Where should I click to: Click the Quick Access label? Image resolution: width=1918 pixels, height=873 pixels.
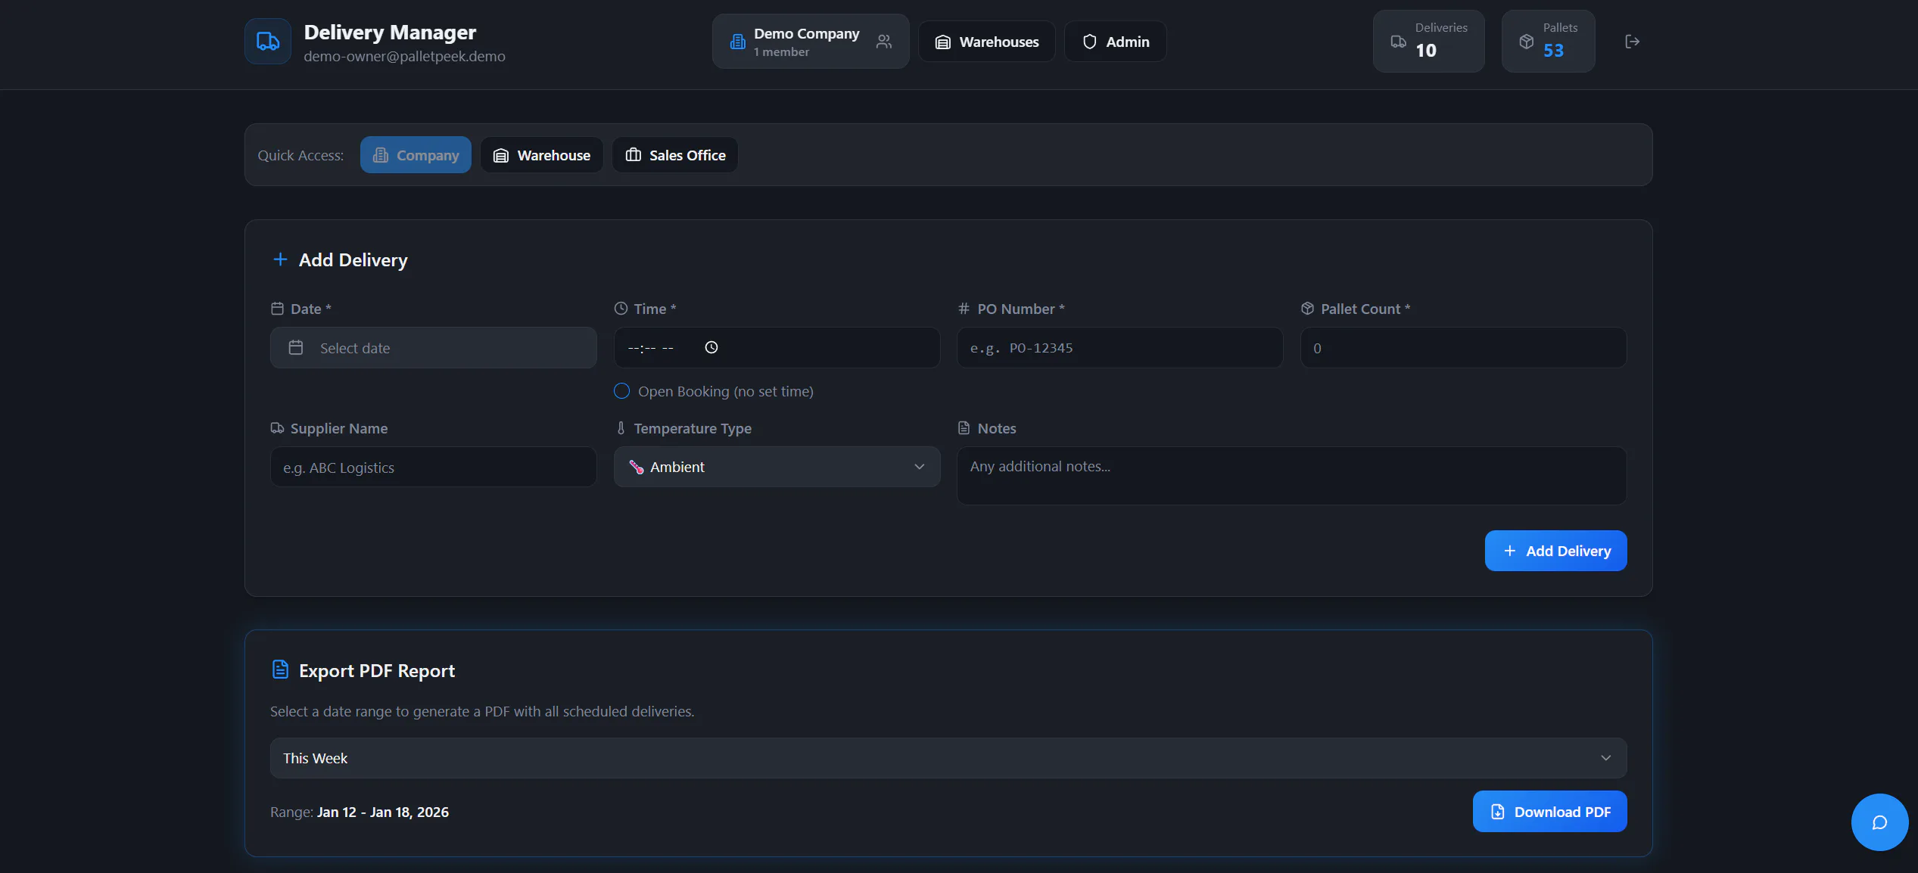pyautogui.click(x=300, y=155)
